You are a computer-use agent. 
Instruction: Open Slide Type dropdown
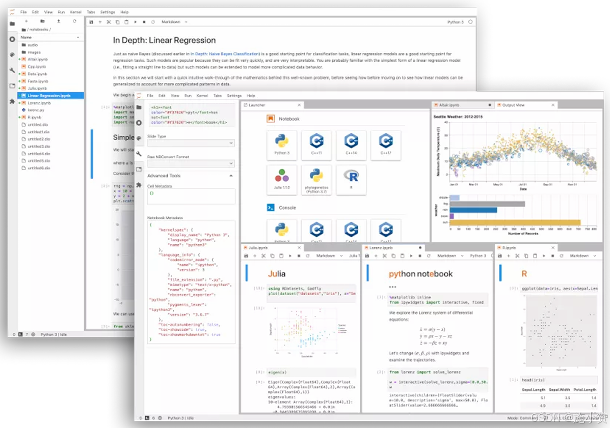click(x=191, y=143)
